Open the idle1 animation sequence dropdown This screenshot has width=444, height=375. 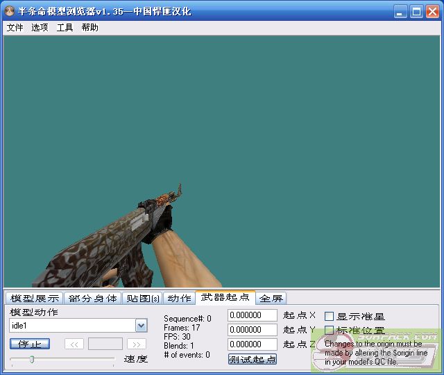point(141,325)
